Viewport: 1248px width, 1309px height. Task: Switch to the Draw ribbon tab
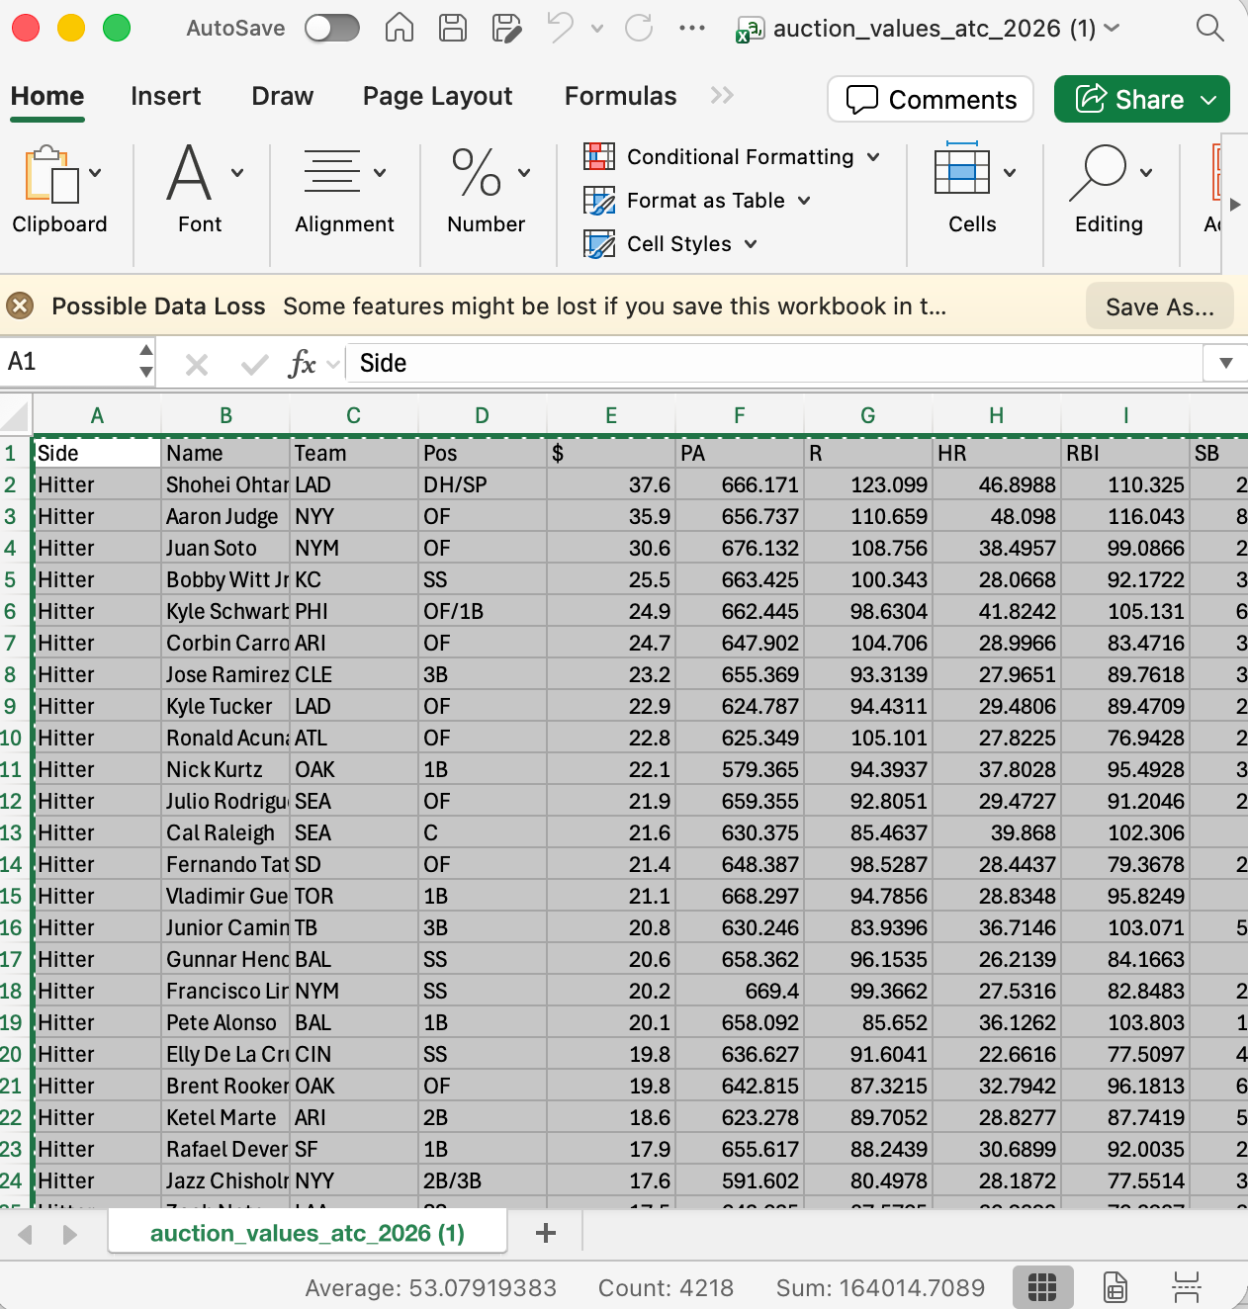[282, 96]
